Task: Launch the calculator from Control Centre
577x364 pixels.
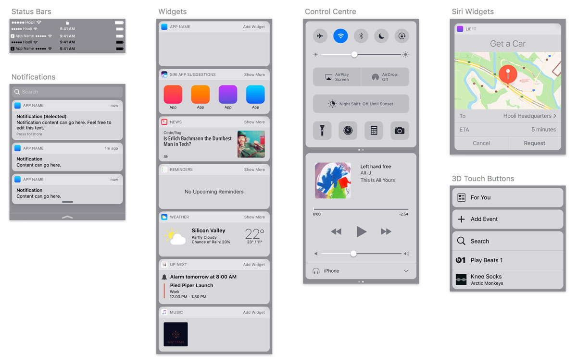Action: [374, 131]
